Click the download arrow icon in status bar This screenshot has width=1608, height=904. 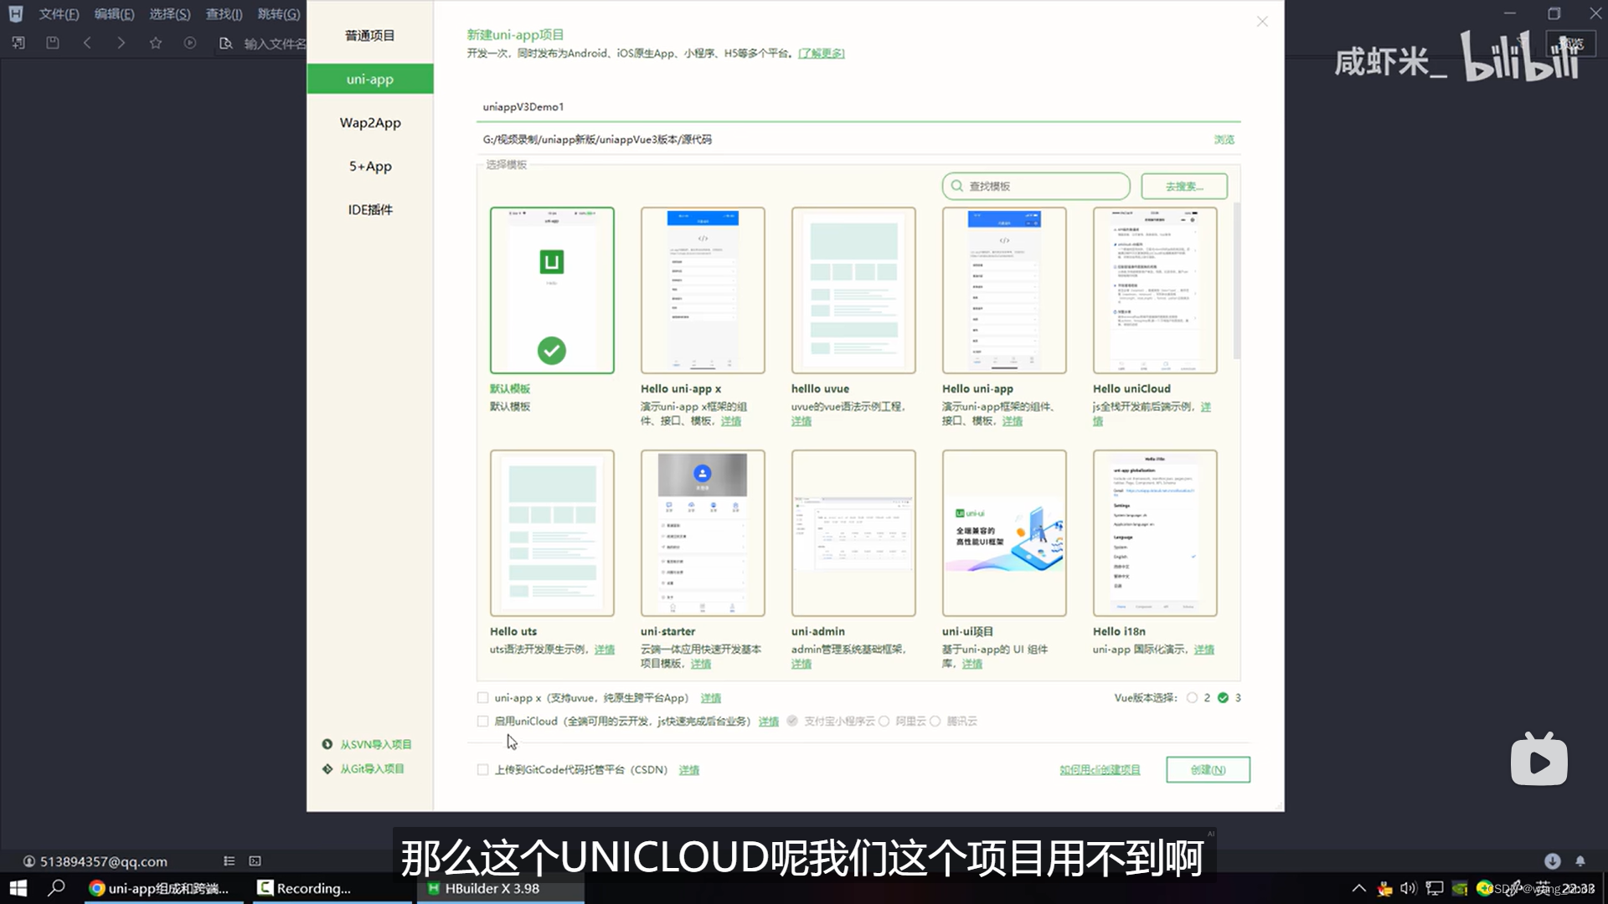pos(1552,860)
